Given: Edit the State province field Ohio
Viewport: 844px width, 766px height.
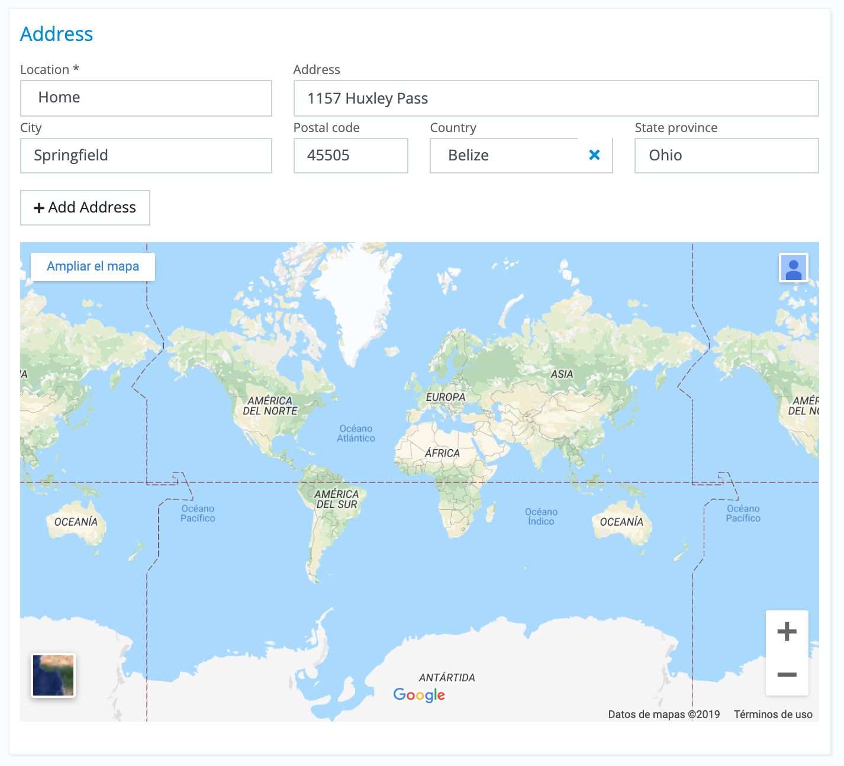Looking at the screenshot, I should point(726,156).
